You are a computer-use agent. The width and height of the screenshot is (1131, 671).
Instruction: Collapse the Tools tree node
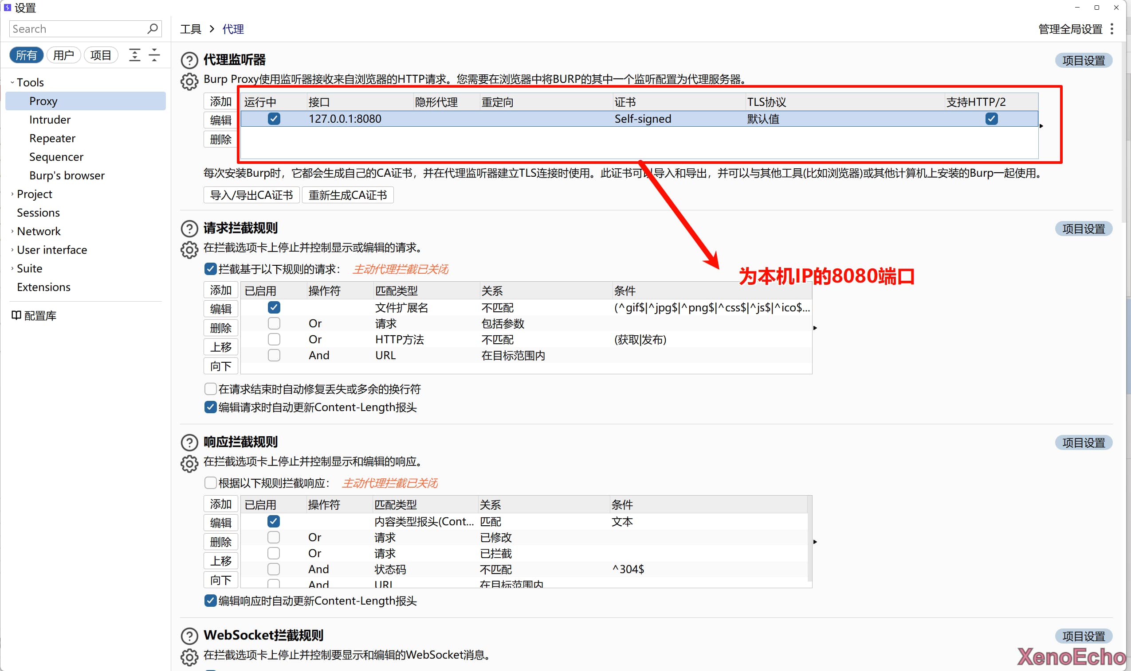coord(12,82)
